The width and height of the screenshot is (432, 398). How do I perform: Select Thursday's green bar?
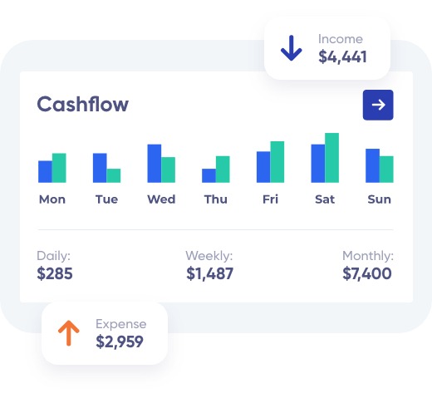click(223, 170)
